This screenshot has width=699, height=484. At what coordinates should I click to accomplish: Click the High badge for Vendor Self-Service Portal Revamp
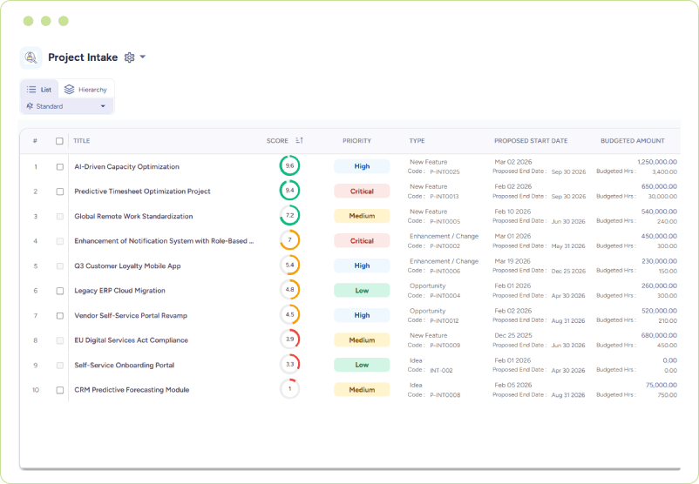[362, 315]
